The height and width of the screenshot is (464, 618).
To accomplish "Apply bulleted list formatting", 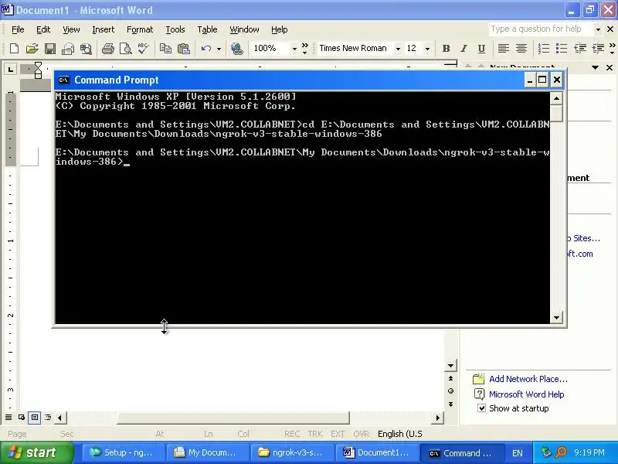I will coord(562,49).
